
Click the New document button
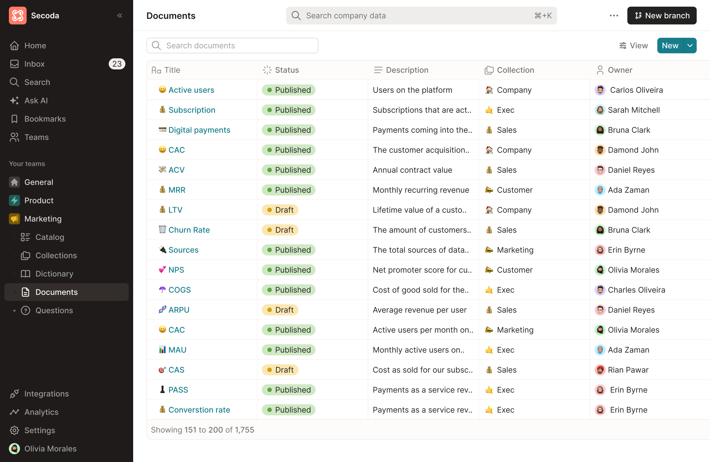coord(670,45)
